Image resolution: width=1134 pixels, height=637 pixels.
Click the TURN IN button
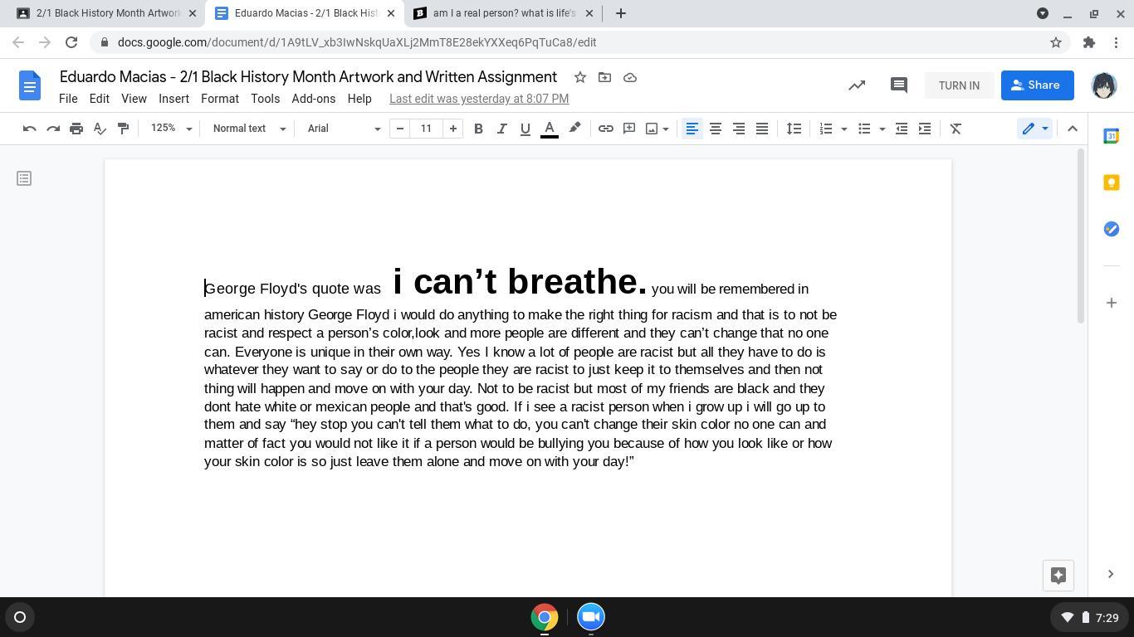pos(959,85)
